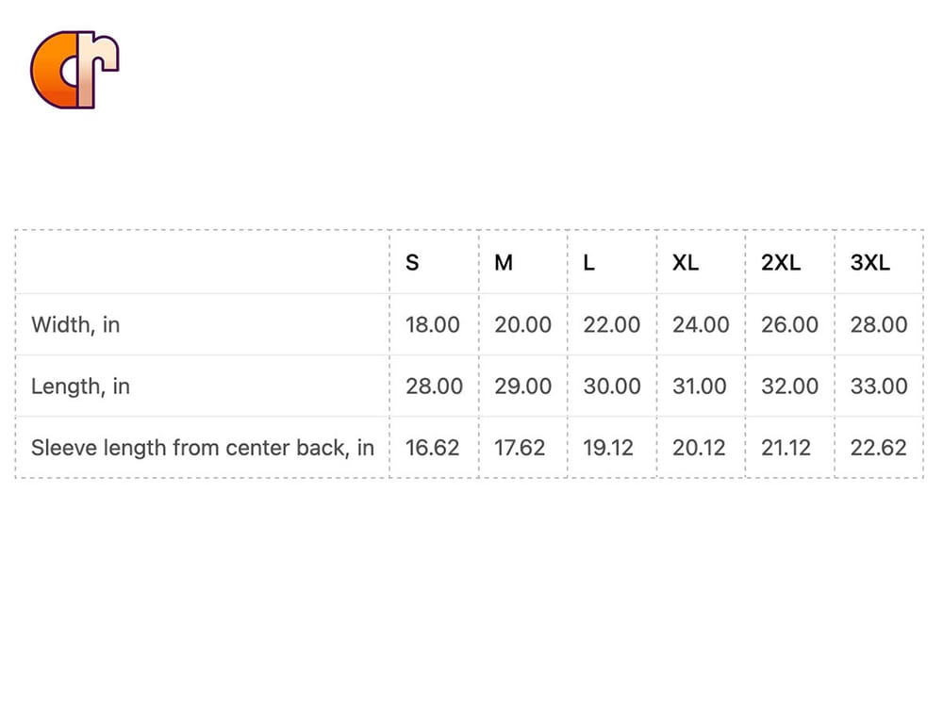Click the orange CR logo
The height and width of the screenshot is (707, 943).
(74, 70)
